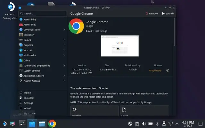Select the Installed section in the sidebar
The height and width of the screenshot is (128, 205).
click(29, 98)
